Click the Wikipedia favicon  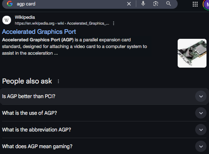coord(7,20)
